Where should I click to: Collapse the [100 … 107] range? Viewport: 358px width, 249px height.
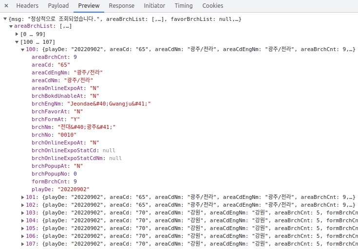tap(17, 42)
